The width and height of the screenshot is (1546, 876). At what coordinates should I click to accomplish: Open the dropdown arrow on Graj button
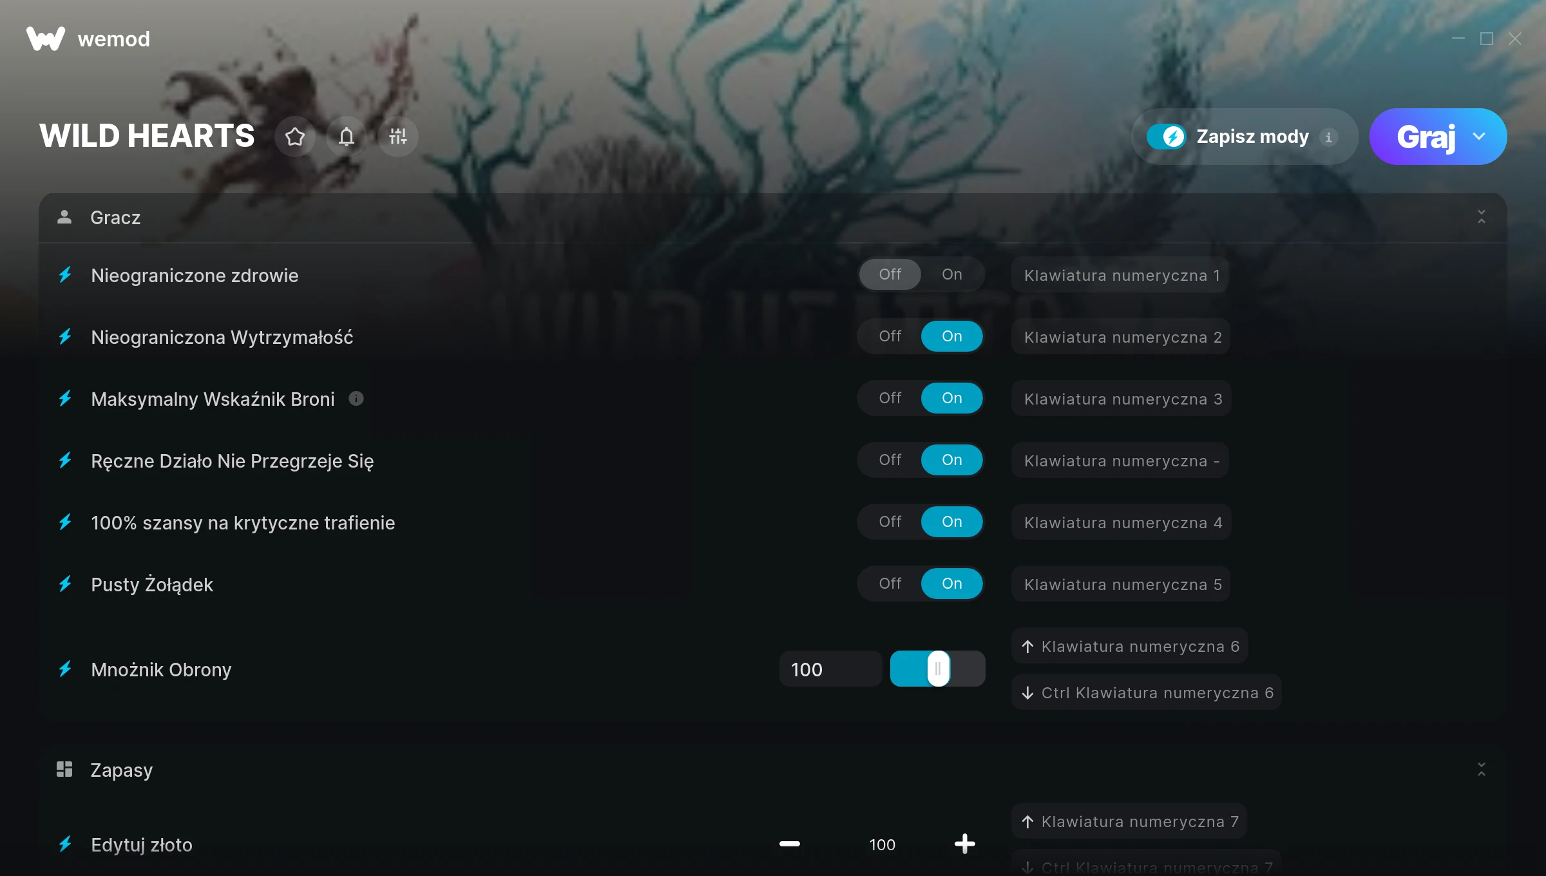(x=1479, y=137)
